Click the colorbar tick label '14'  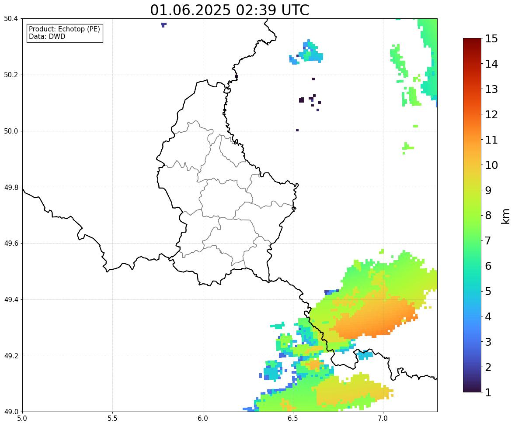(491, 64)
